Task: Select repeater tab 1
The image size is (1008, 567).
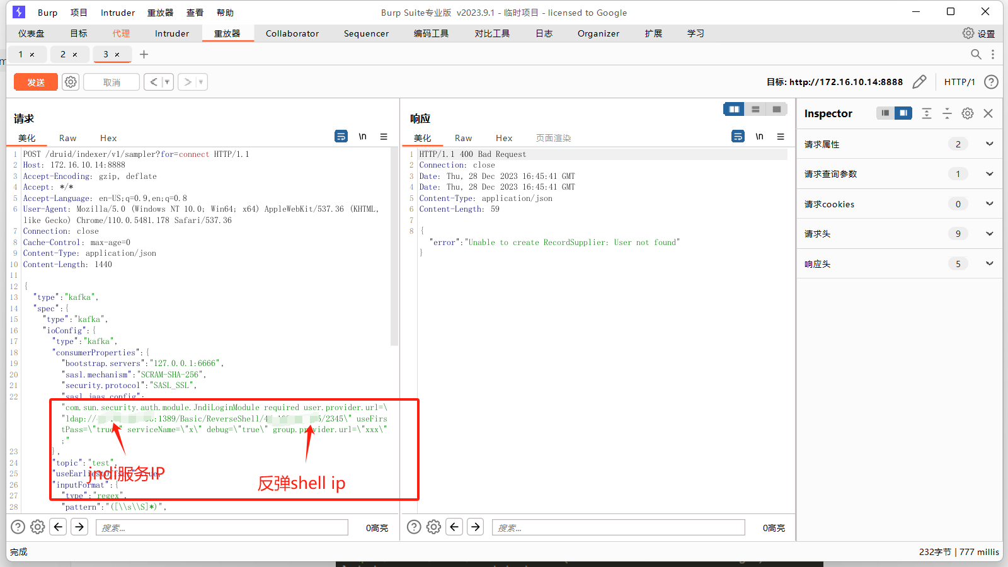Action: [x=21, y=54]
